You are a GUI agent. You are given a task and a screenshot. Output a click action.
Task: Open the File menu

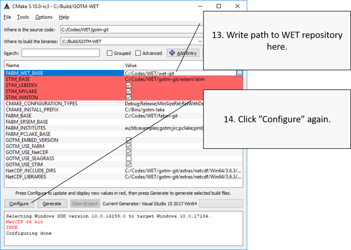pos(7,17)
